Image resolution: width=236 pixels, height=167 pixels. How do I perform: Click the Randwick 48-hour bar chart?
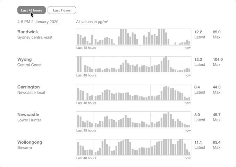pos(134,37)
